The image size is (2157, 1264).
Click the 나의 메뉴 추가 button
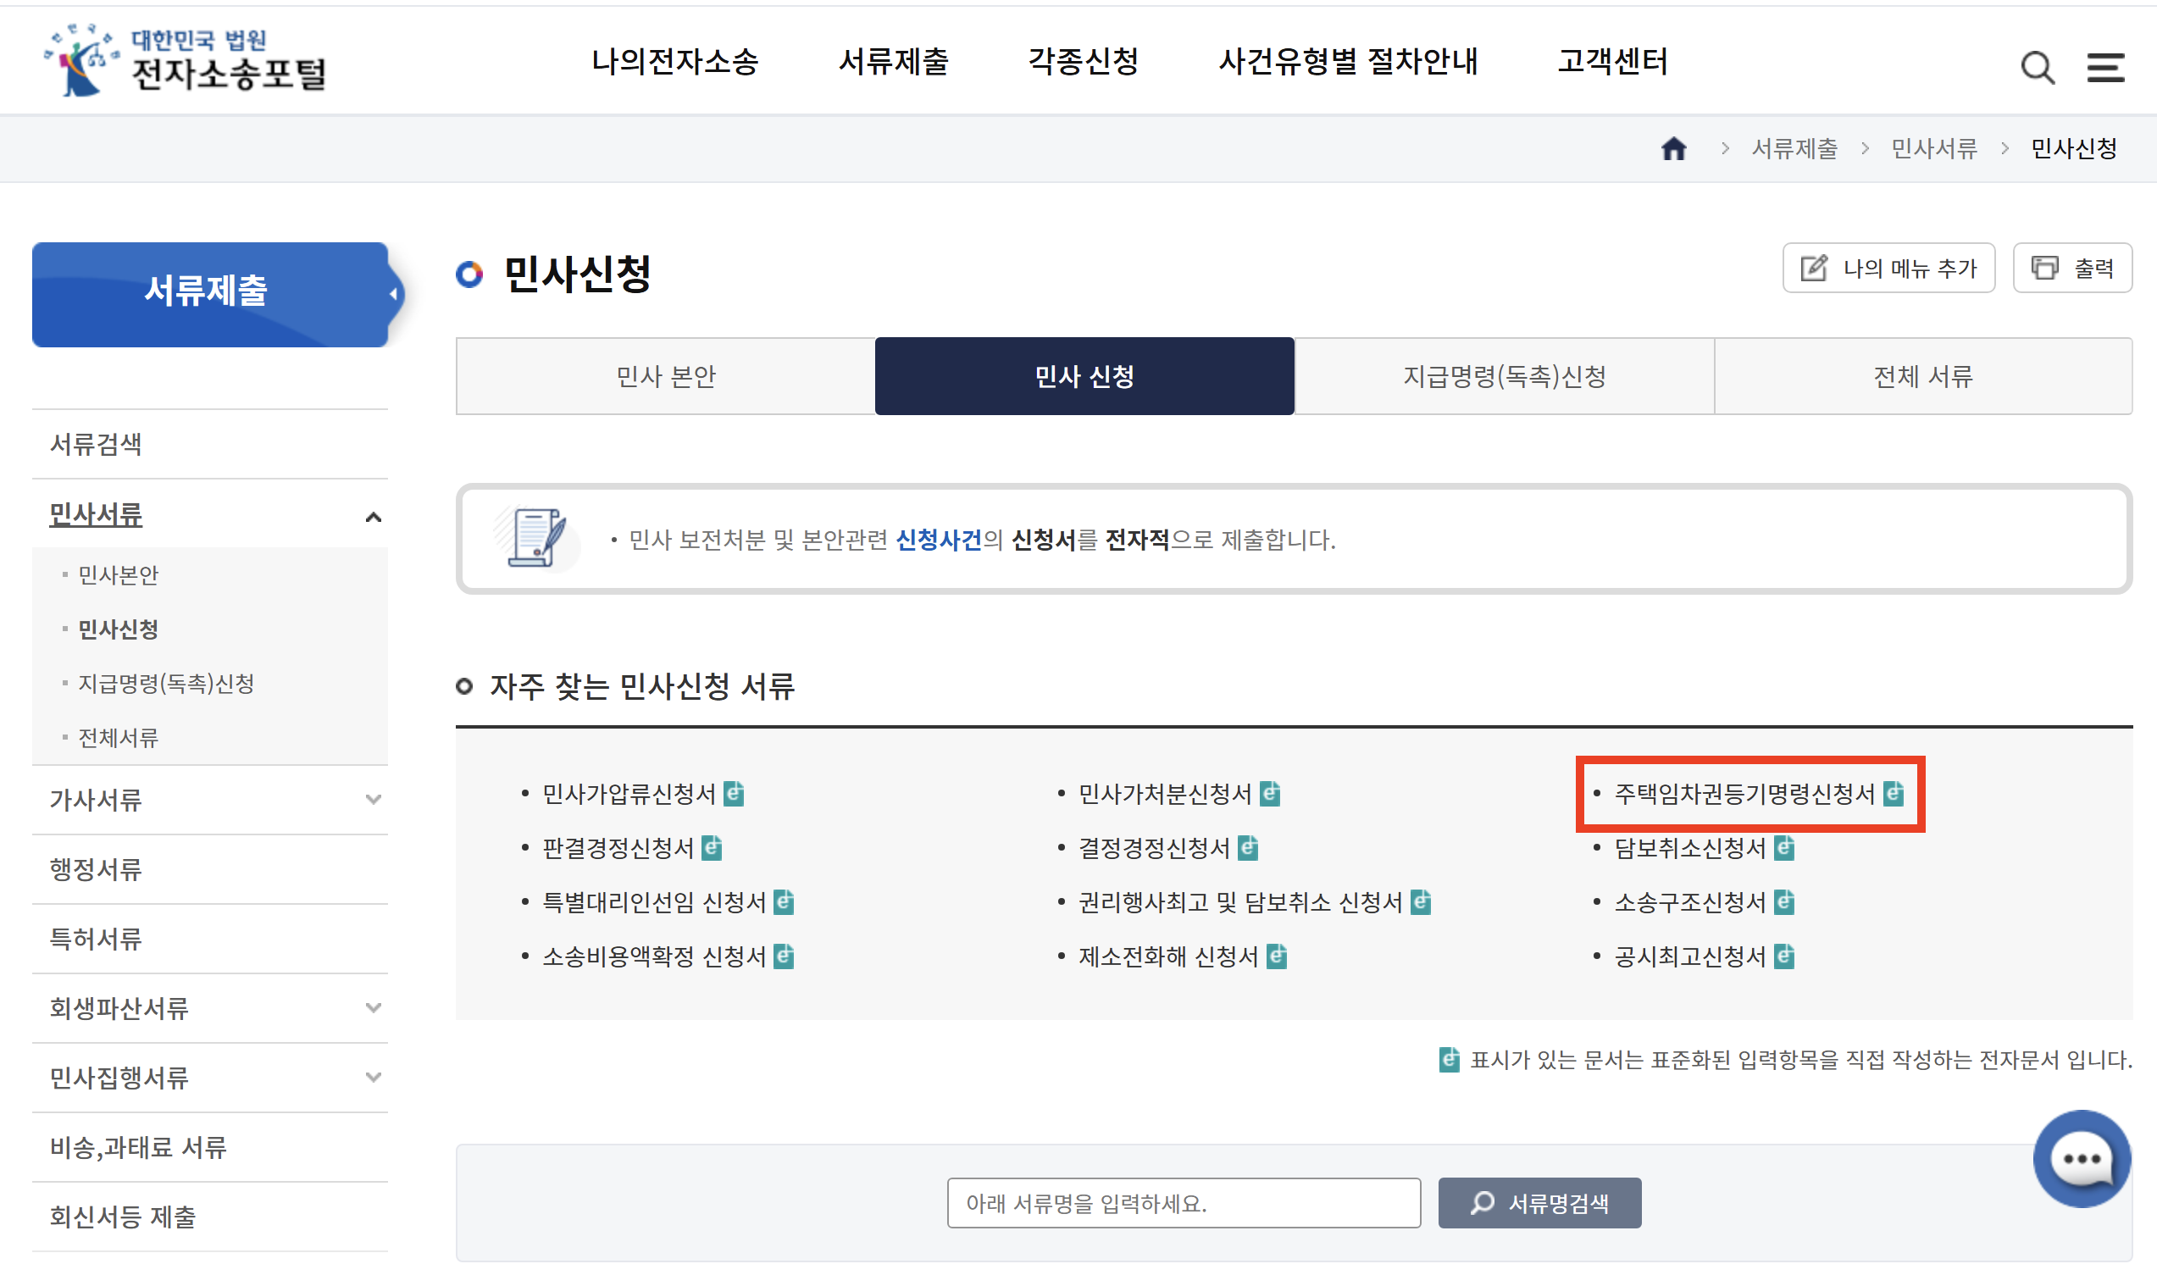point(1888,268)
